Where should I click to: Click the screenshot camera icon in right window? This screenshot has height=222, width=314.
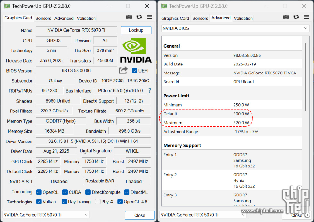[286, 17]
